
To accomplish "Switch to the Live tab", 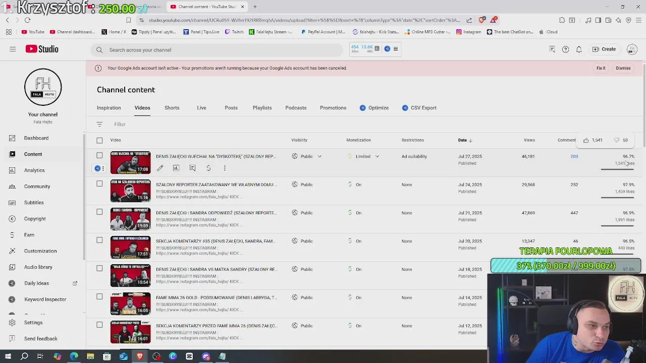I will pos(201,108).
